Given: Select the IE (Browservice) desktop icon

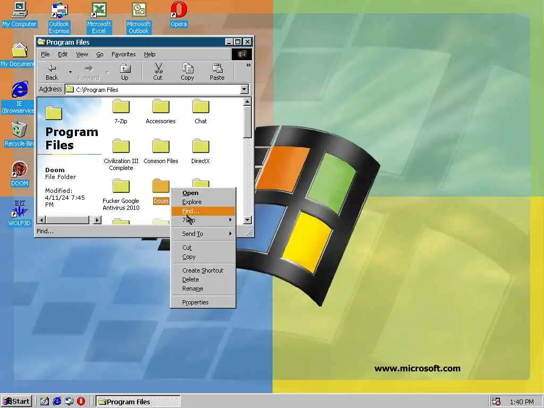Looking at the screenshot, I should (x=18, y=98).
